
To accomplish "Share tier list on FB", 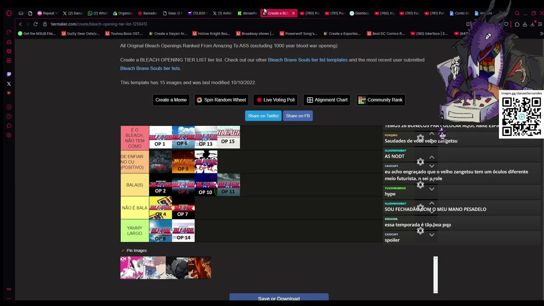I will coord(298,116).
